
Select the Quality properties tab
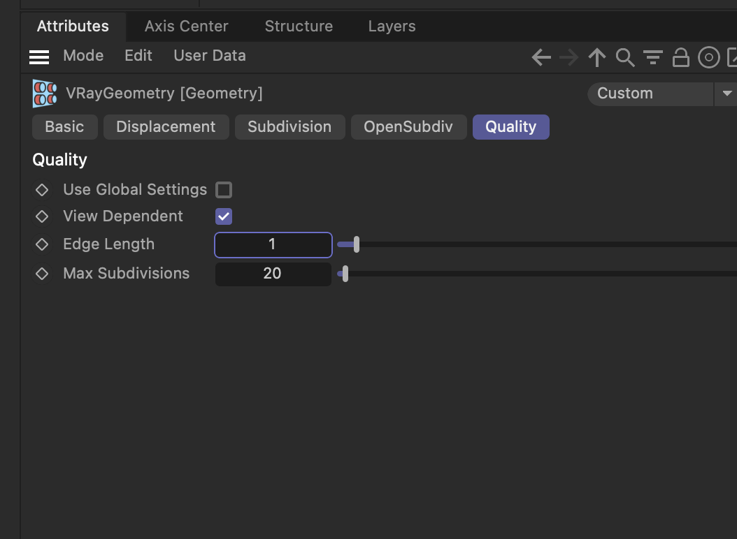click(x=511, y=127)
